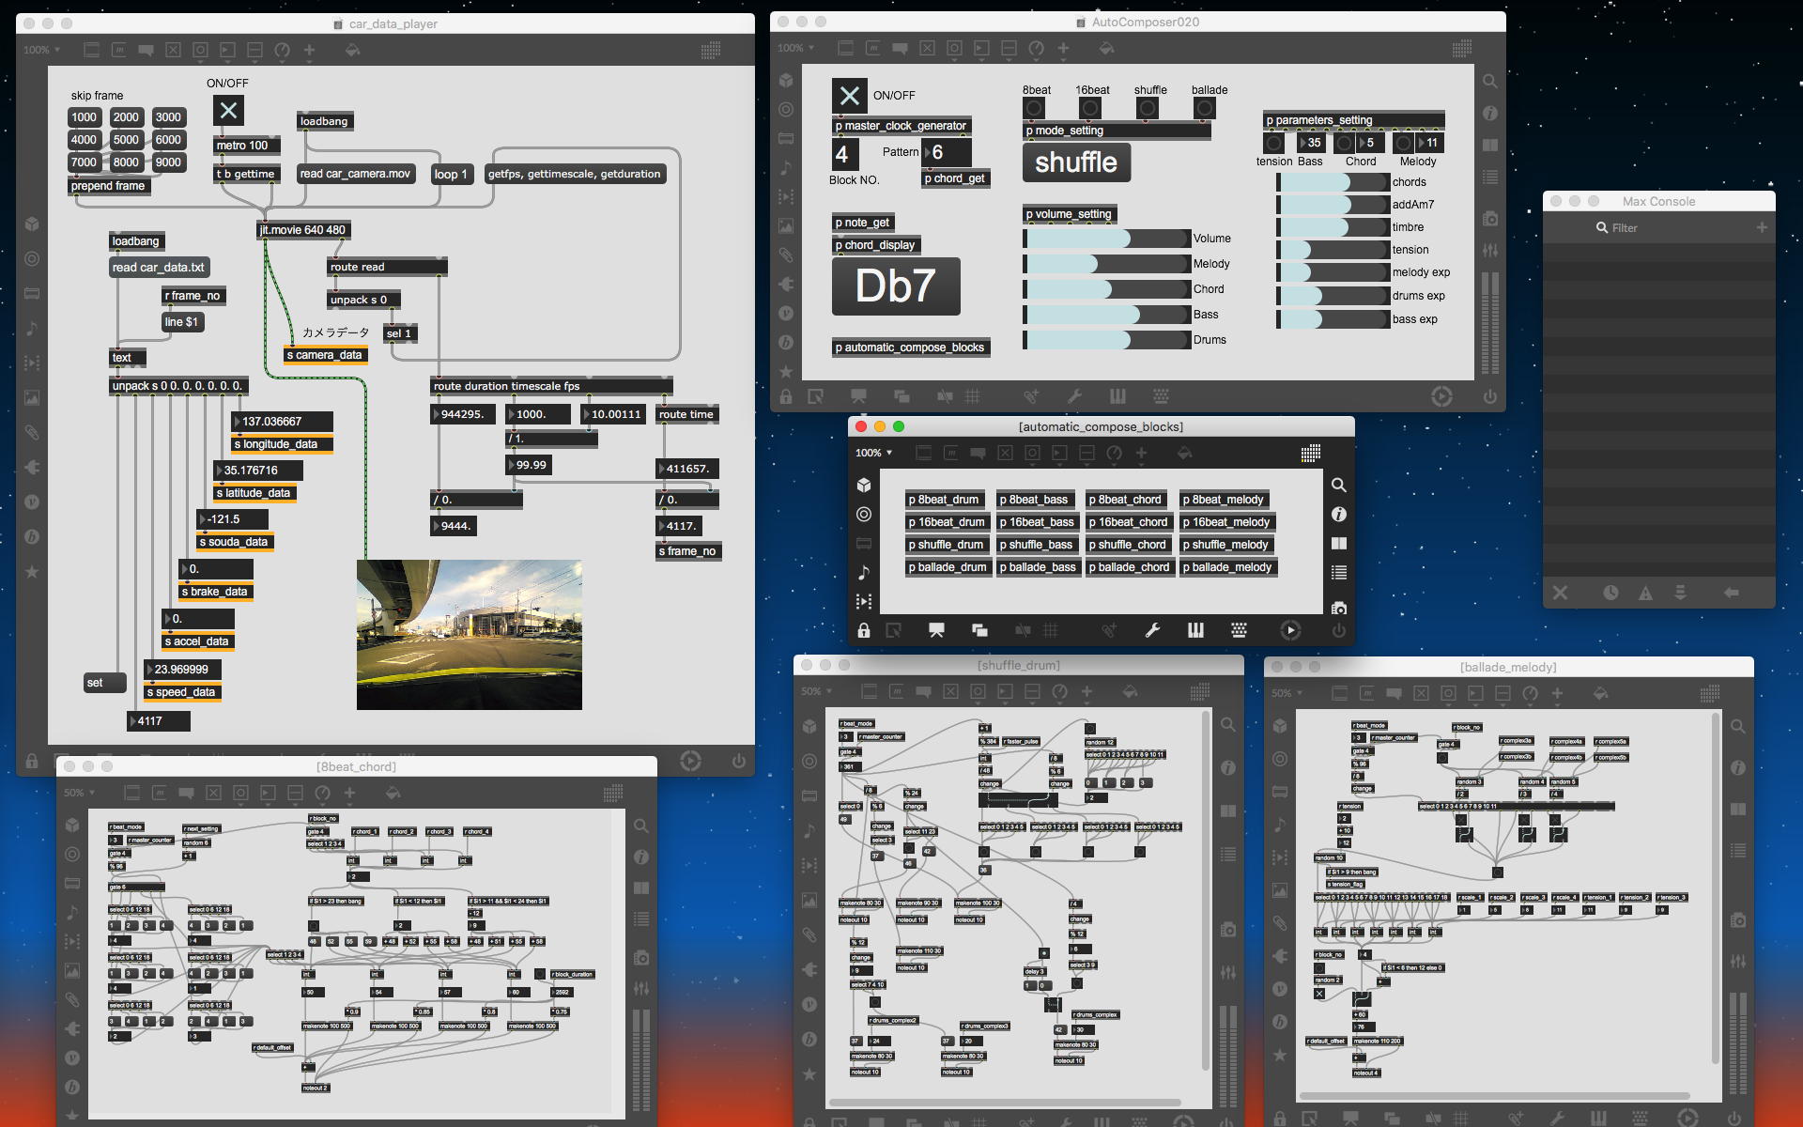The height and width of the screenshot is (1127, 1803).
Task: Click the camera snapshots icon in automatic_compose_blocks
Action: tap(1339, 608)
